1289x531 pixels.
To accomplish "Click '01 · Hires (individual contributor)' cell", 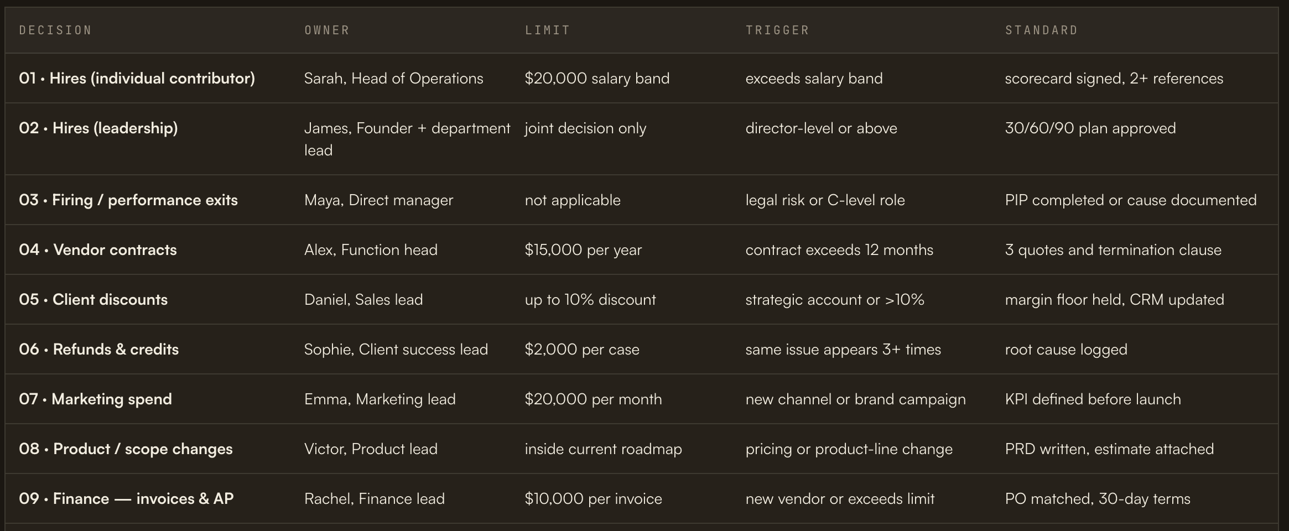I will click(x=137, y=78).
